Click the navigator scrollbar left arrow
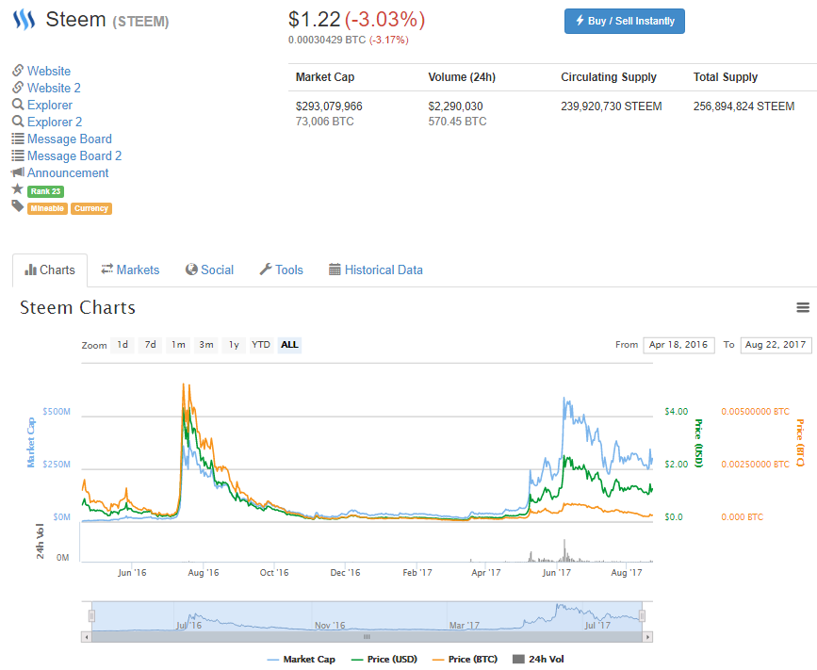 click(x=87, y=637)
